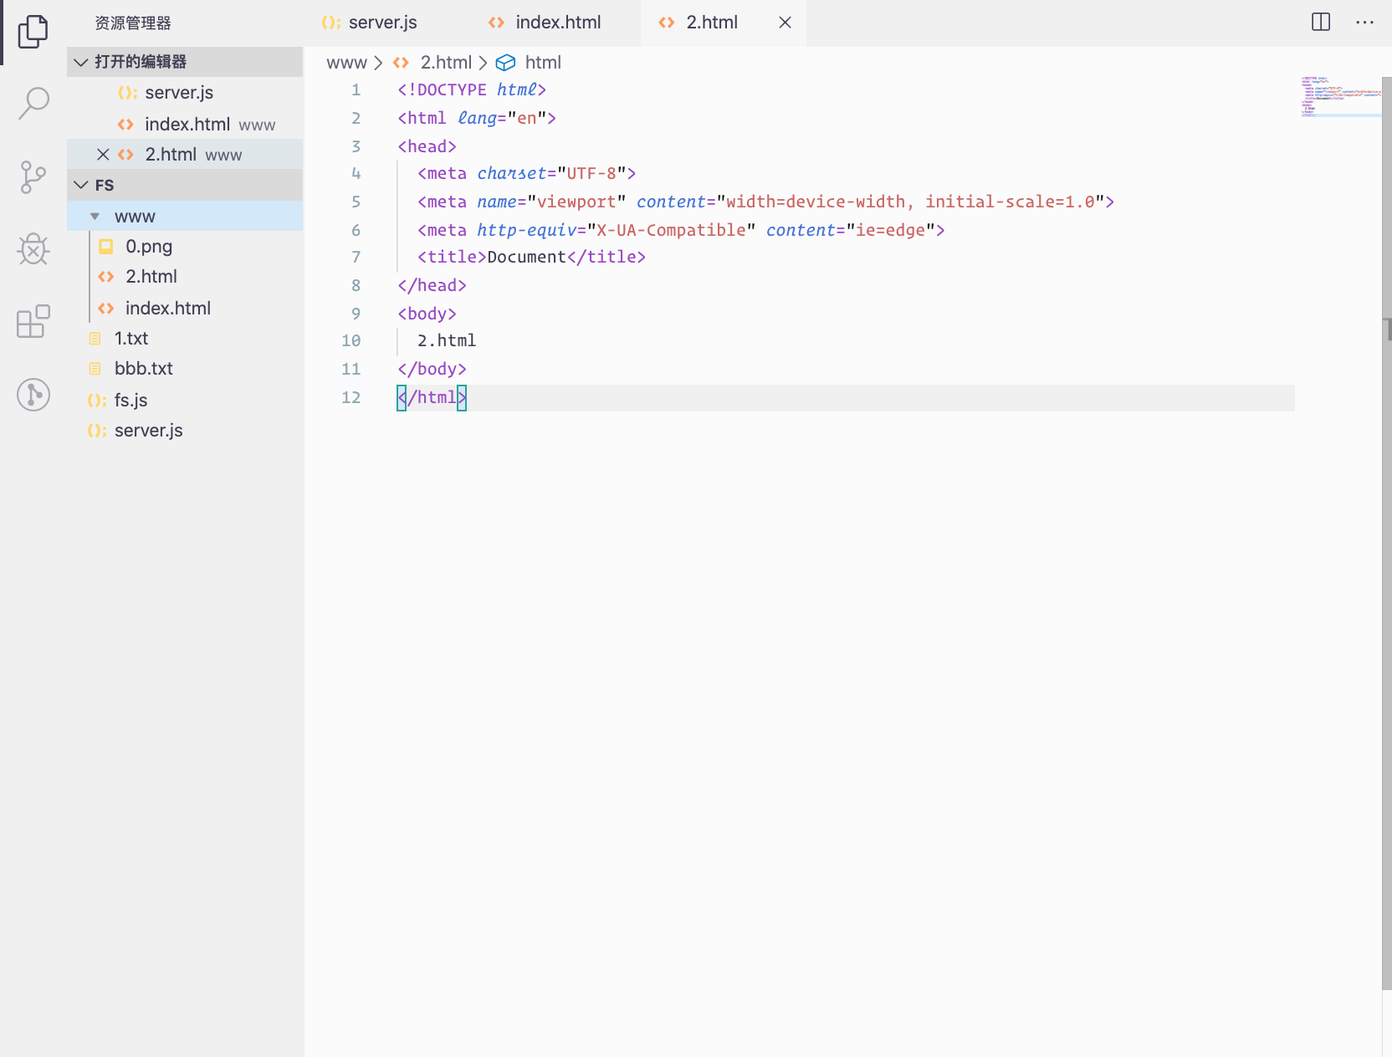Close 2.html in the open editors list
This screenshot has height=1057, width=1392.
103,155
